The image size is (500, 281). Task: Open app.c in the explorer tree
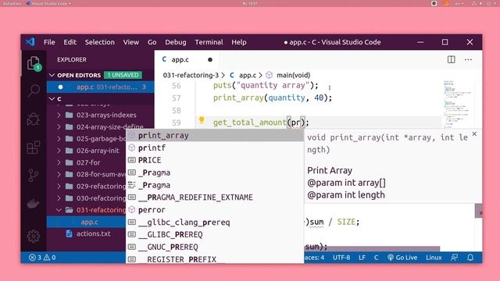point(86,222)
